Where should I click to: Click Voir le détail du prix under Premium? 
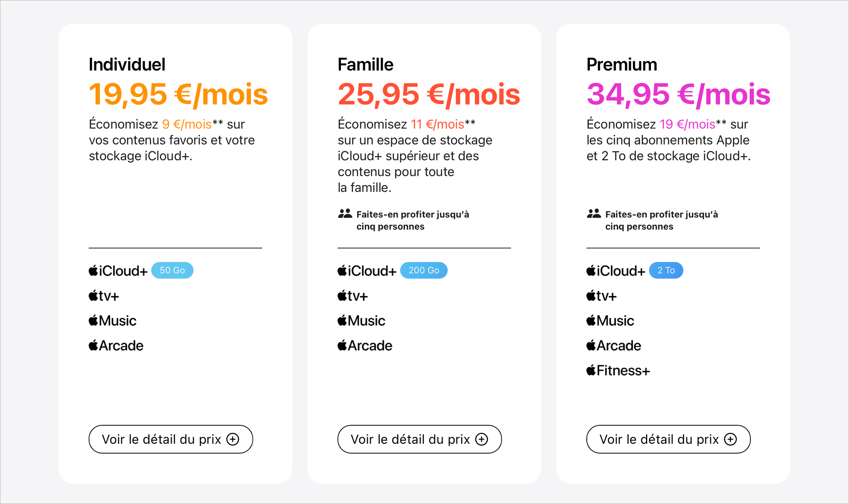pyautogui.click(x=668, y=439)
